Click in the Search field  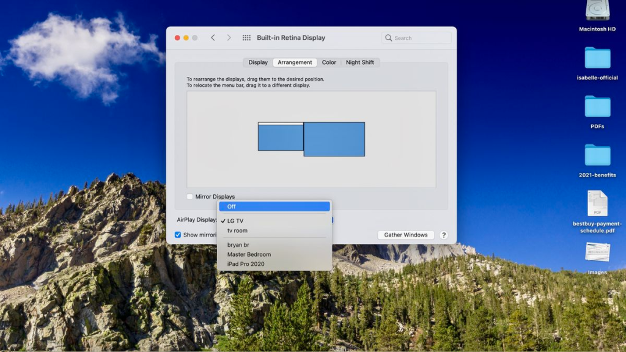(x=416, y=38)
